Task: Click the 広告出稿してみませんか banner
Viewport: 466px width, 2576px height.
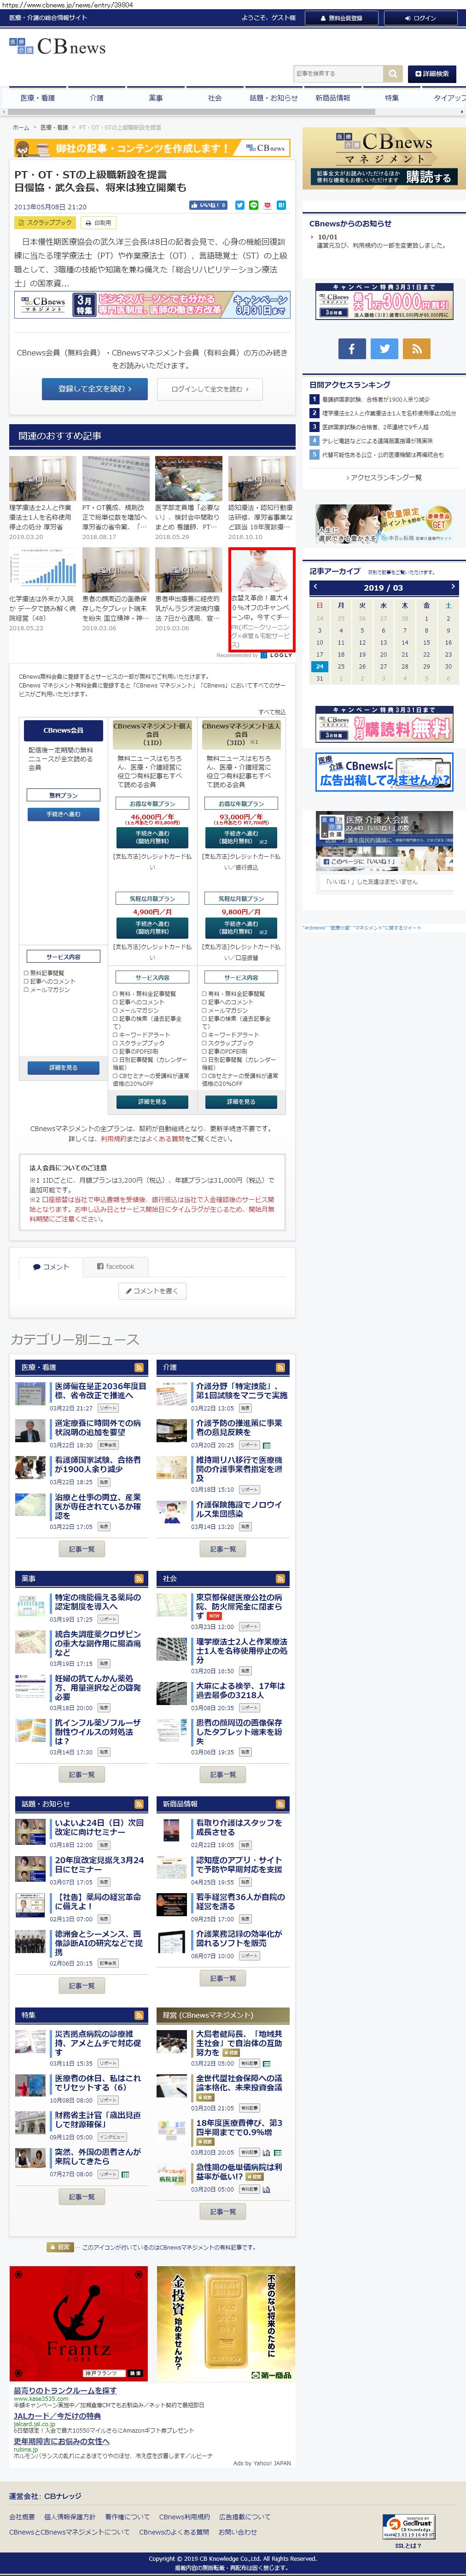Action: point(384,771)
